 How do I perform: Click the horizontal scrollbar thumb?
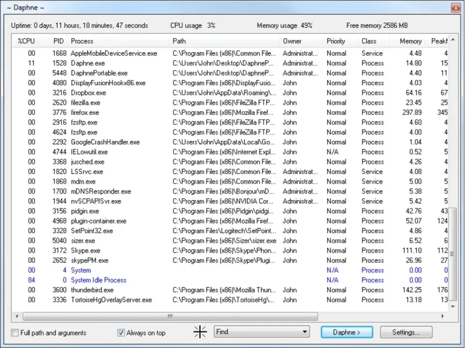(x=170, y=316)
